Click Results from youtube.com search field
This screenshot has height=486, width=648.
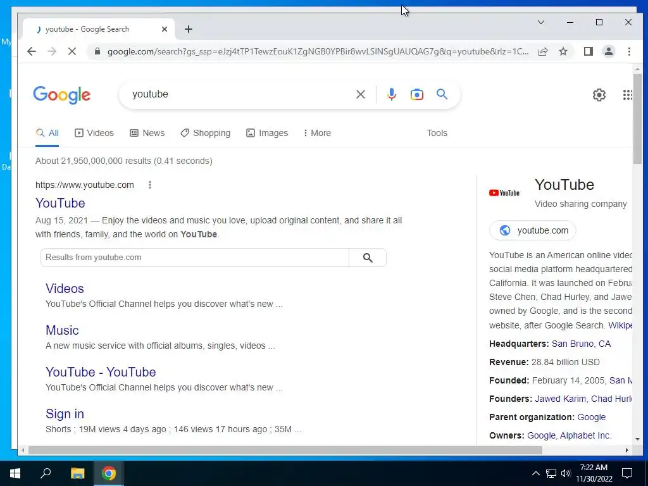194,258
